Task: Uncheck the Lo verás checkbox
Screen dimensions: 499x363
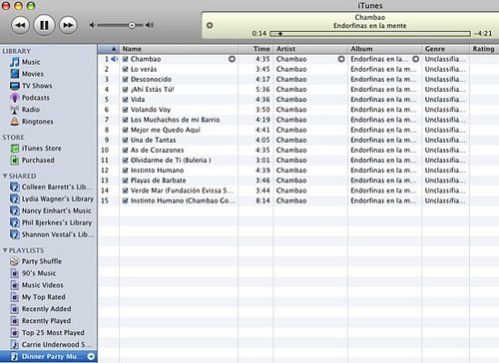Action: pyautogui.click(x=125, y=69)
